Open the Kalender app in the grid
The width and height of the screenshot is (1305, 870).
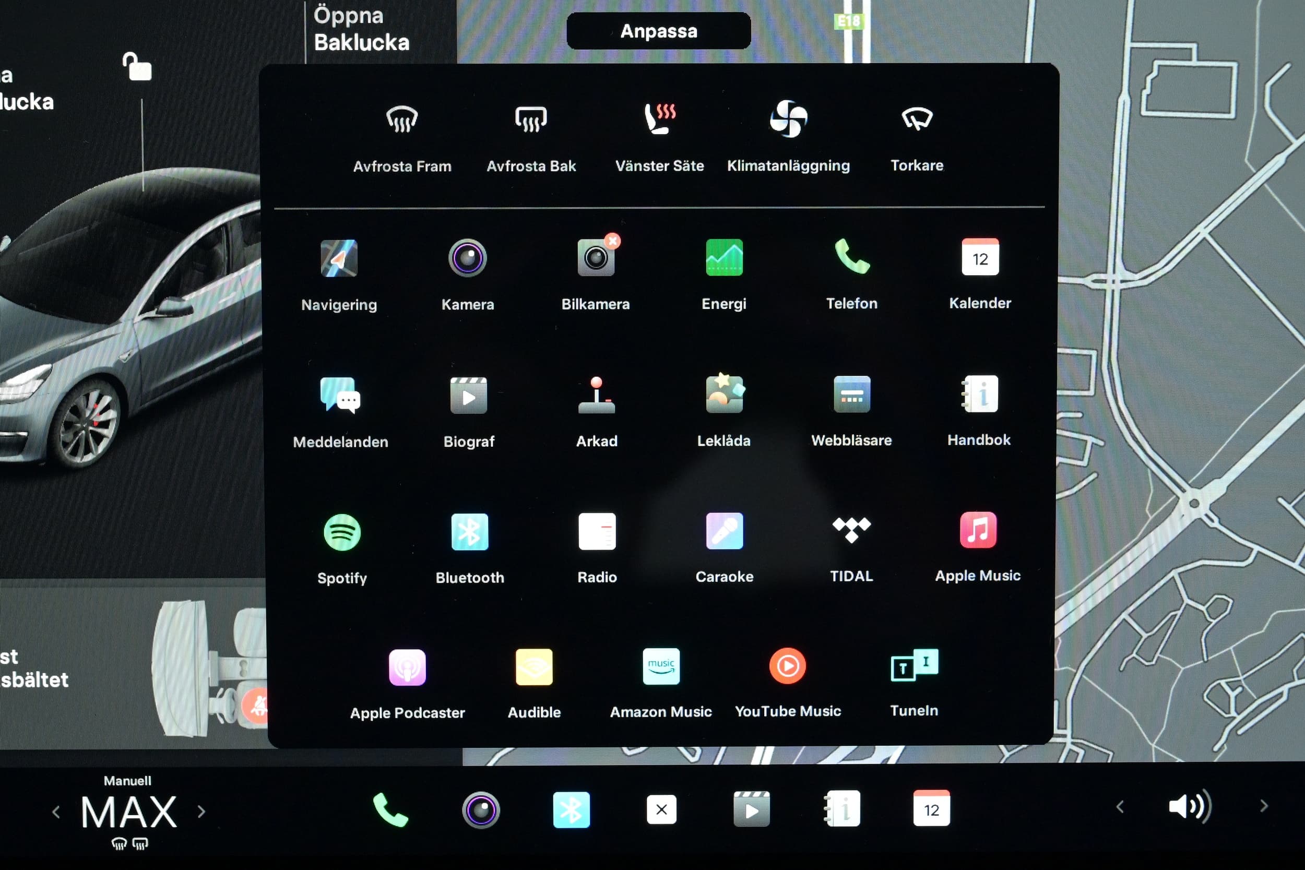980,257
